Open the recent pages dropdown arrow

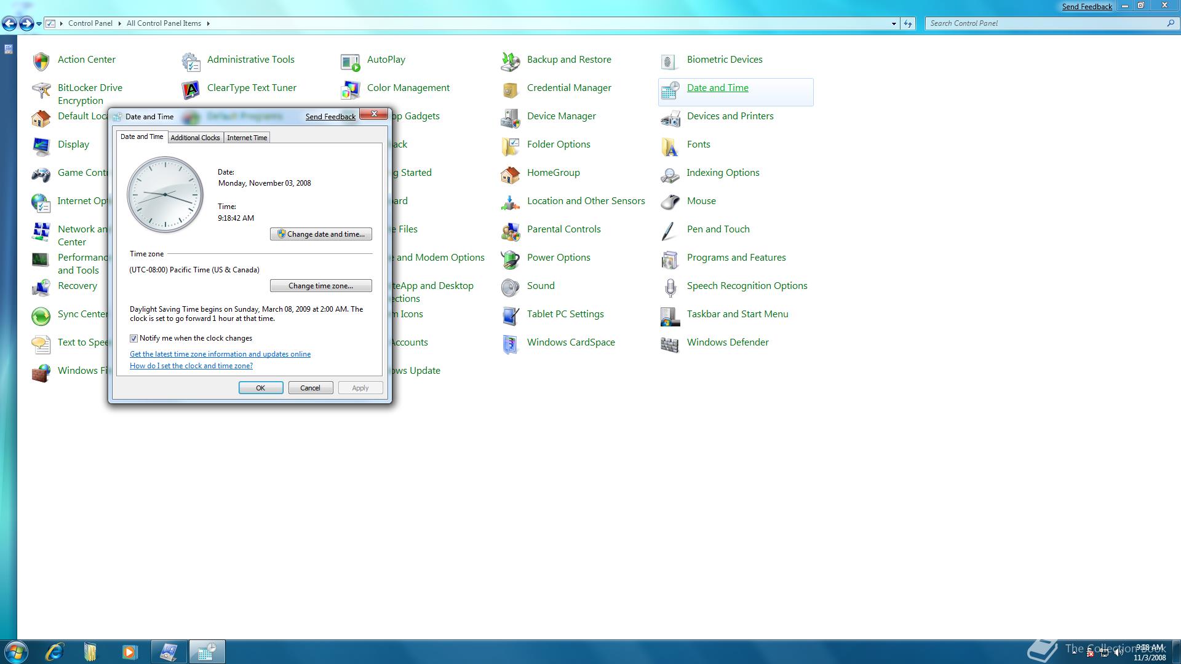coord(39,23)
